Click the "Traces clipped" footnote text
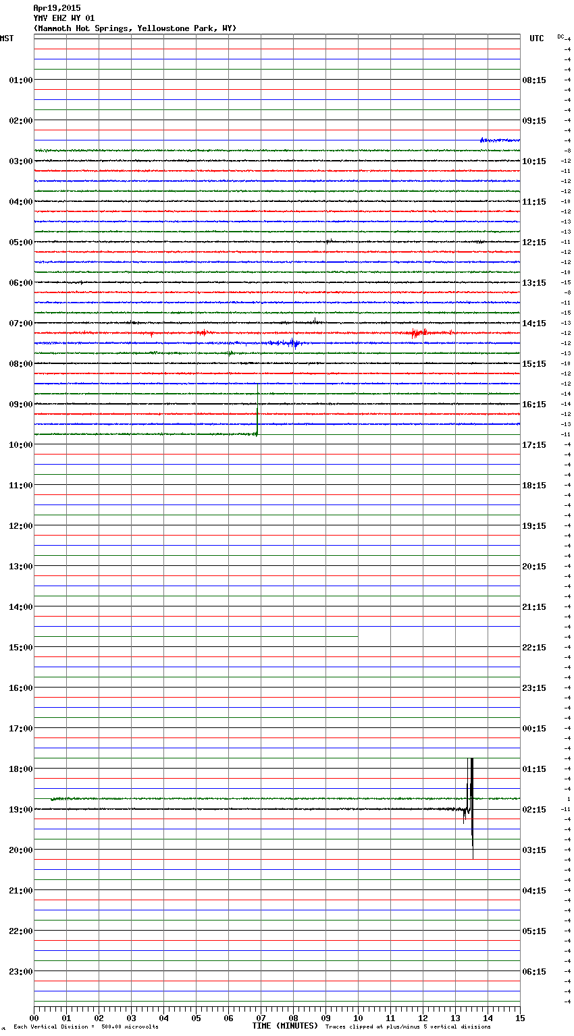This screenshot has width=574, height=1036. pyautogui.click(x=408, y=1027)
